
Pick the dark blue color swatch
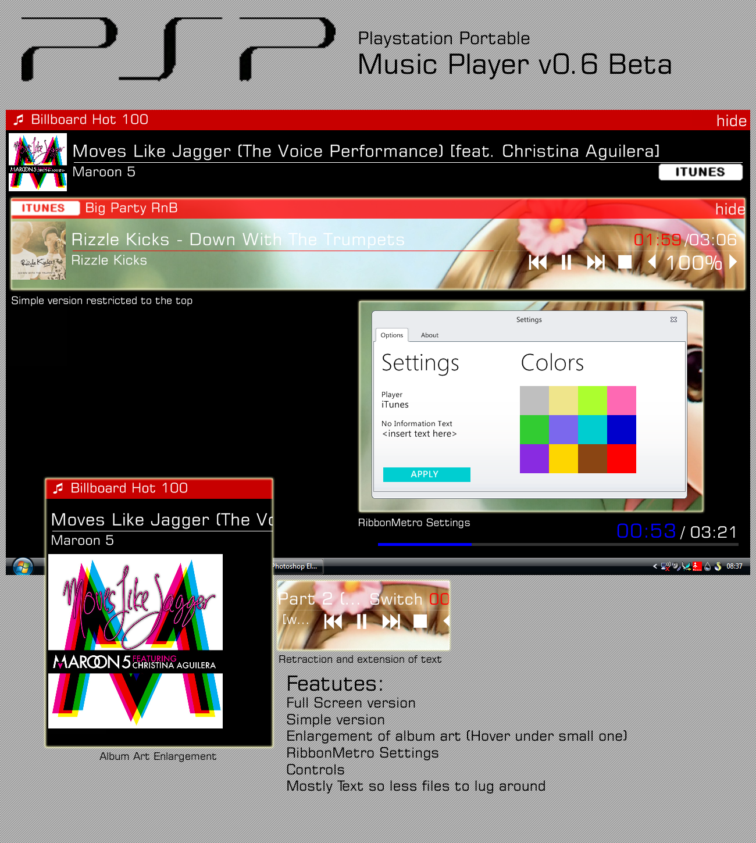coord(622,430)
